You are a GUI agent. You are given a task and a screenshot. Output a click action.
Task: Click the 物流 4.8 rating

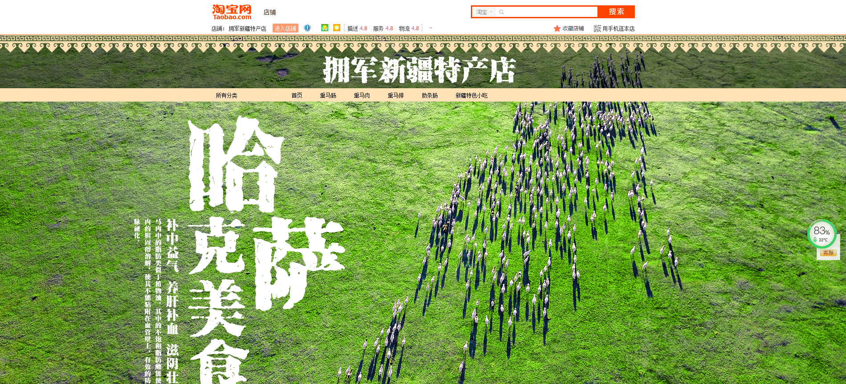[x=409, y=29]
